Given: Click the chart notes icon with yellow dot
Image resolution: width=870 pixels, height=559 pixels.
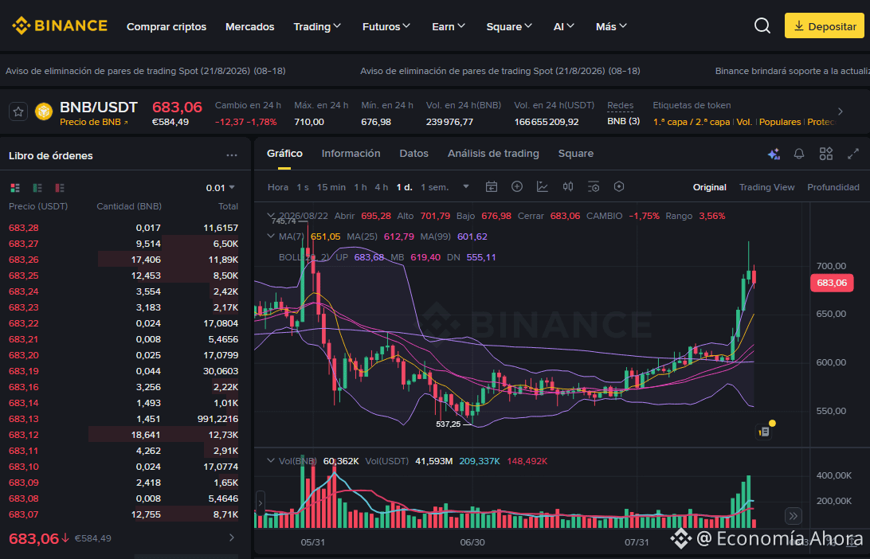Looking at the screenshot, I should (765, 430).
